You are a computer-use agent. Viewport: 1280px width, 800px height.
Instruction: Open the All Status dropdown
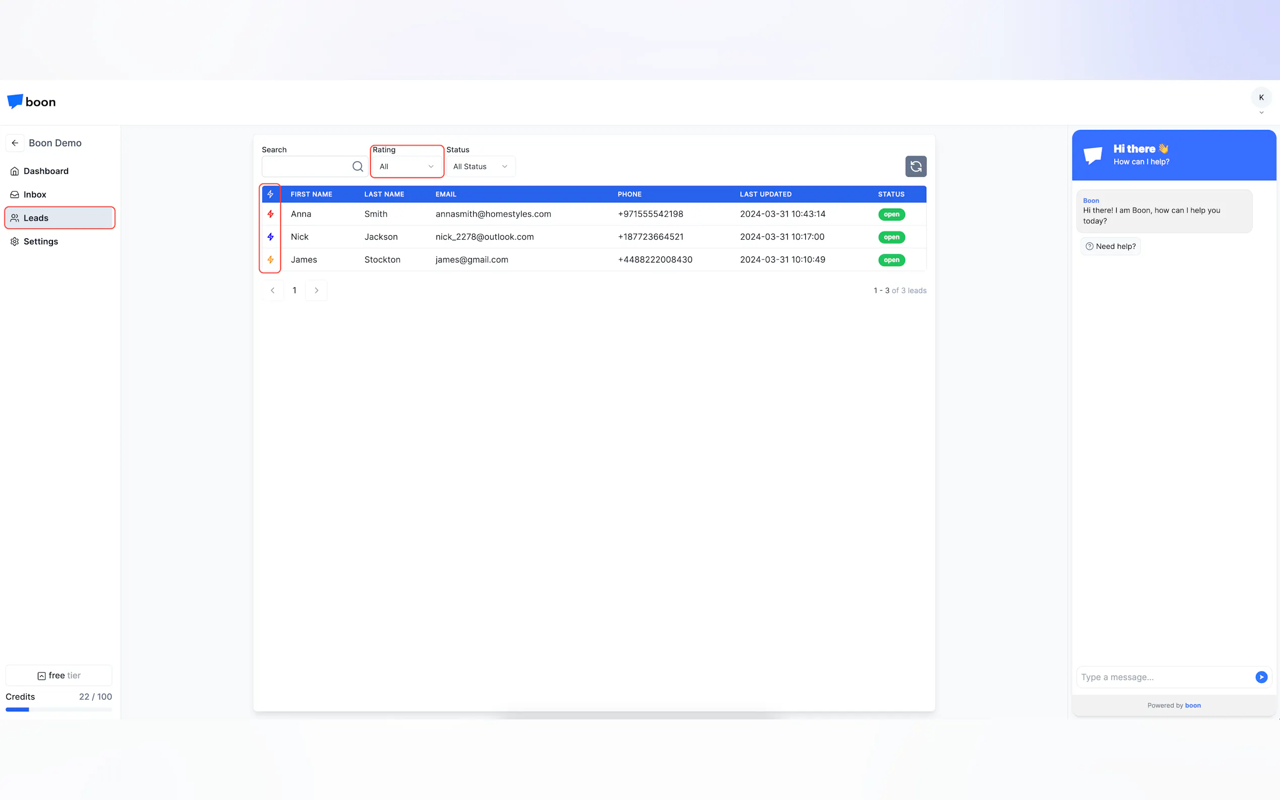pyautogui.click(x=480, y=166)
